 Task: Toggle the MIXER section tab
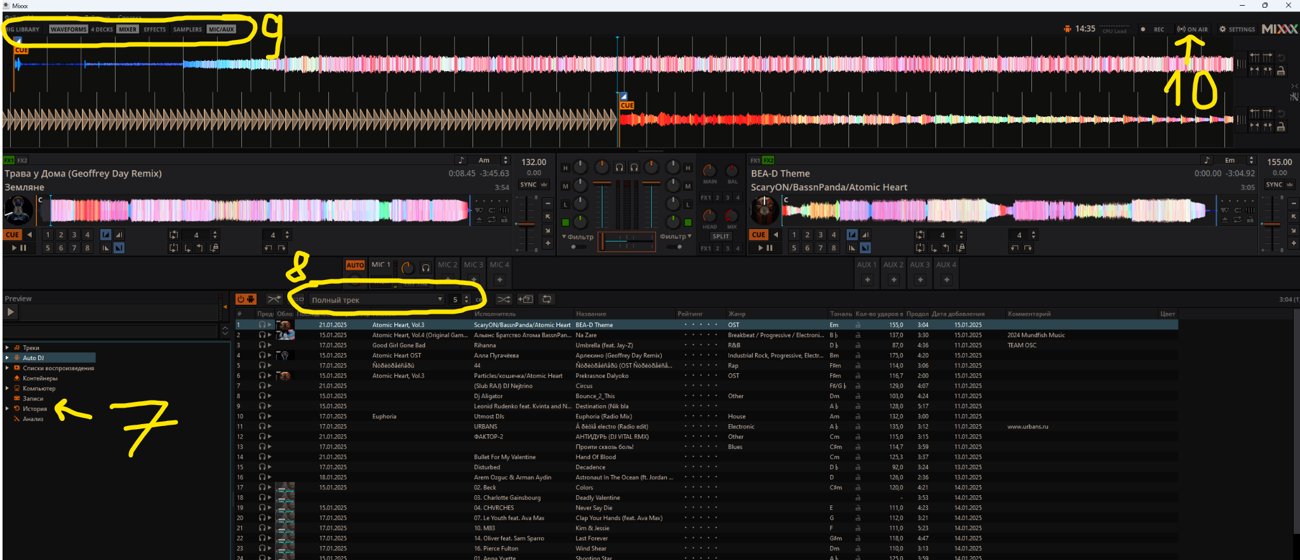pyautogui.click(x=128, y=29)
